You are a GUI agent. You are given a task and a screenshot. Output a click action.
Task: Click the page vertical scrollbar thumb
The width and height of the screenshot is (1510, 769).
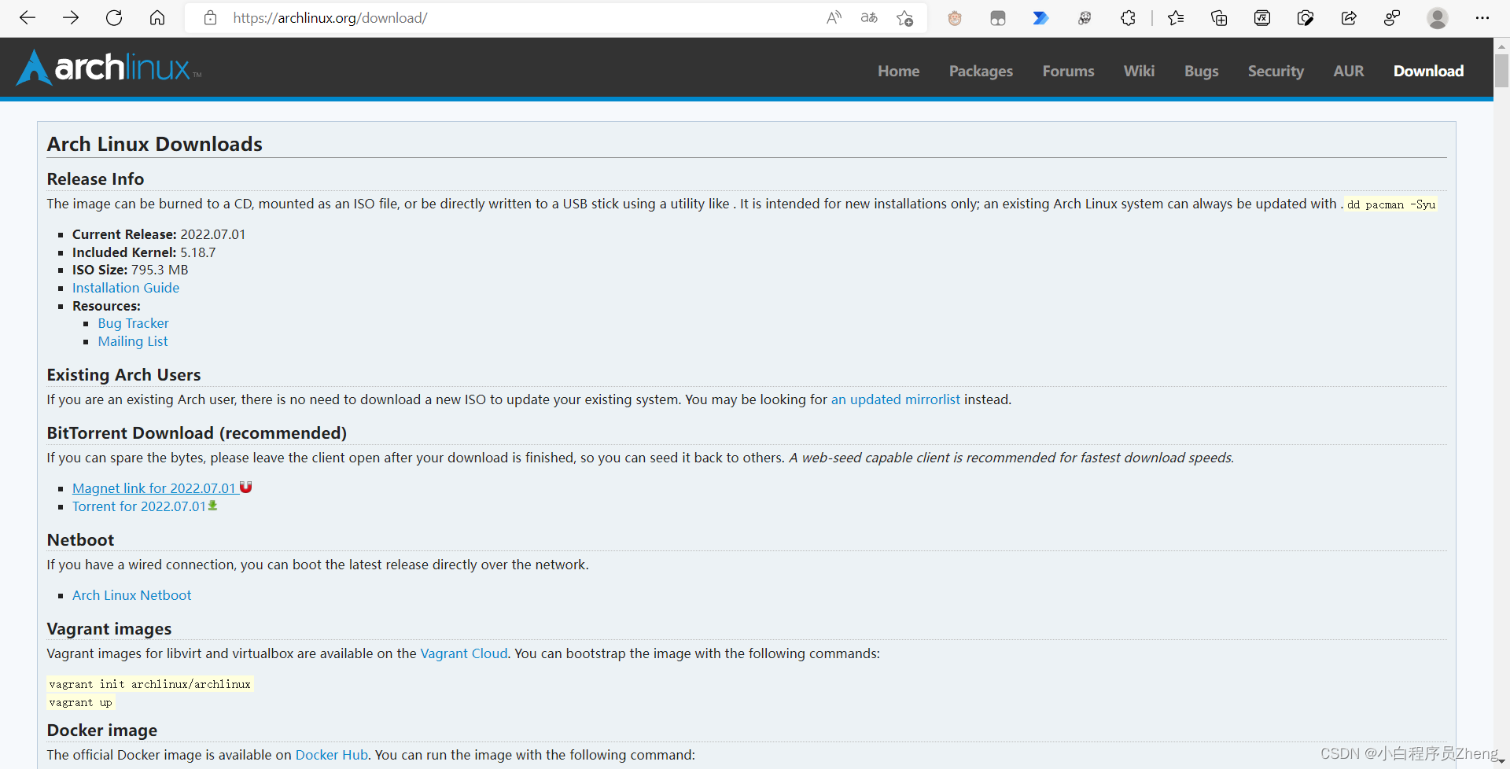1501,71
